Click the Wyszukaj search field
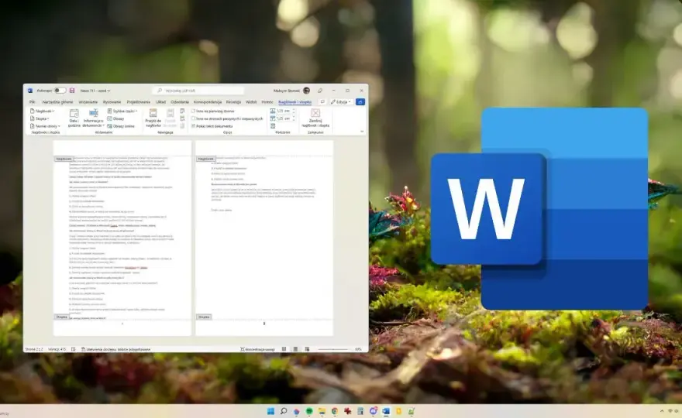 coord(198,91)
